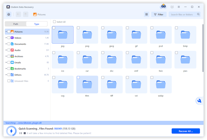Screen dimensions: 207x140
Task: Open the thm folder
Action: pos(87,84)
